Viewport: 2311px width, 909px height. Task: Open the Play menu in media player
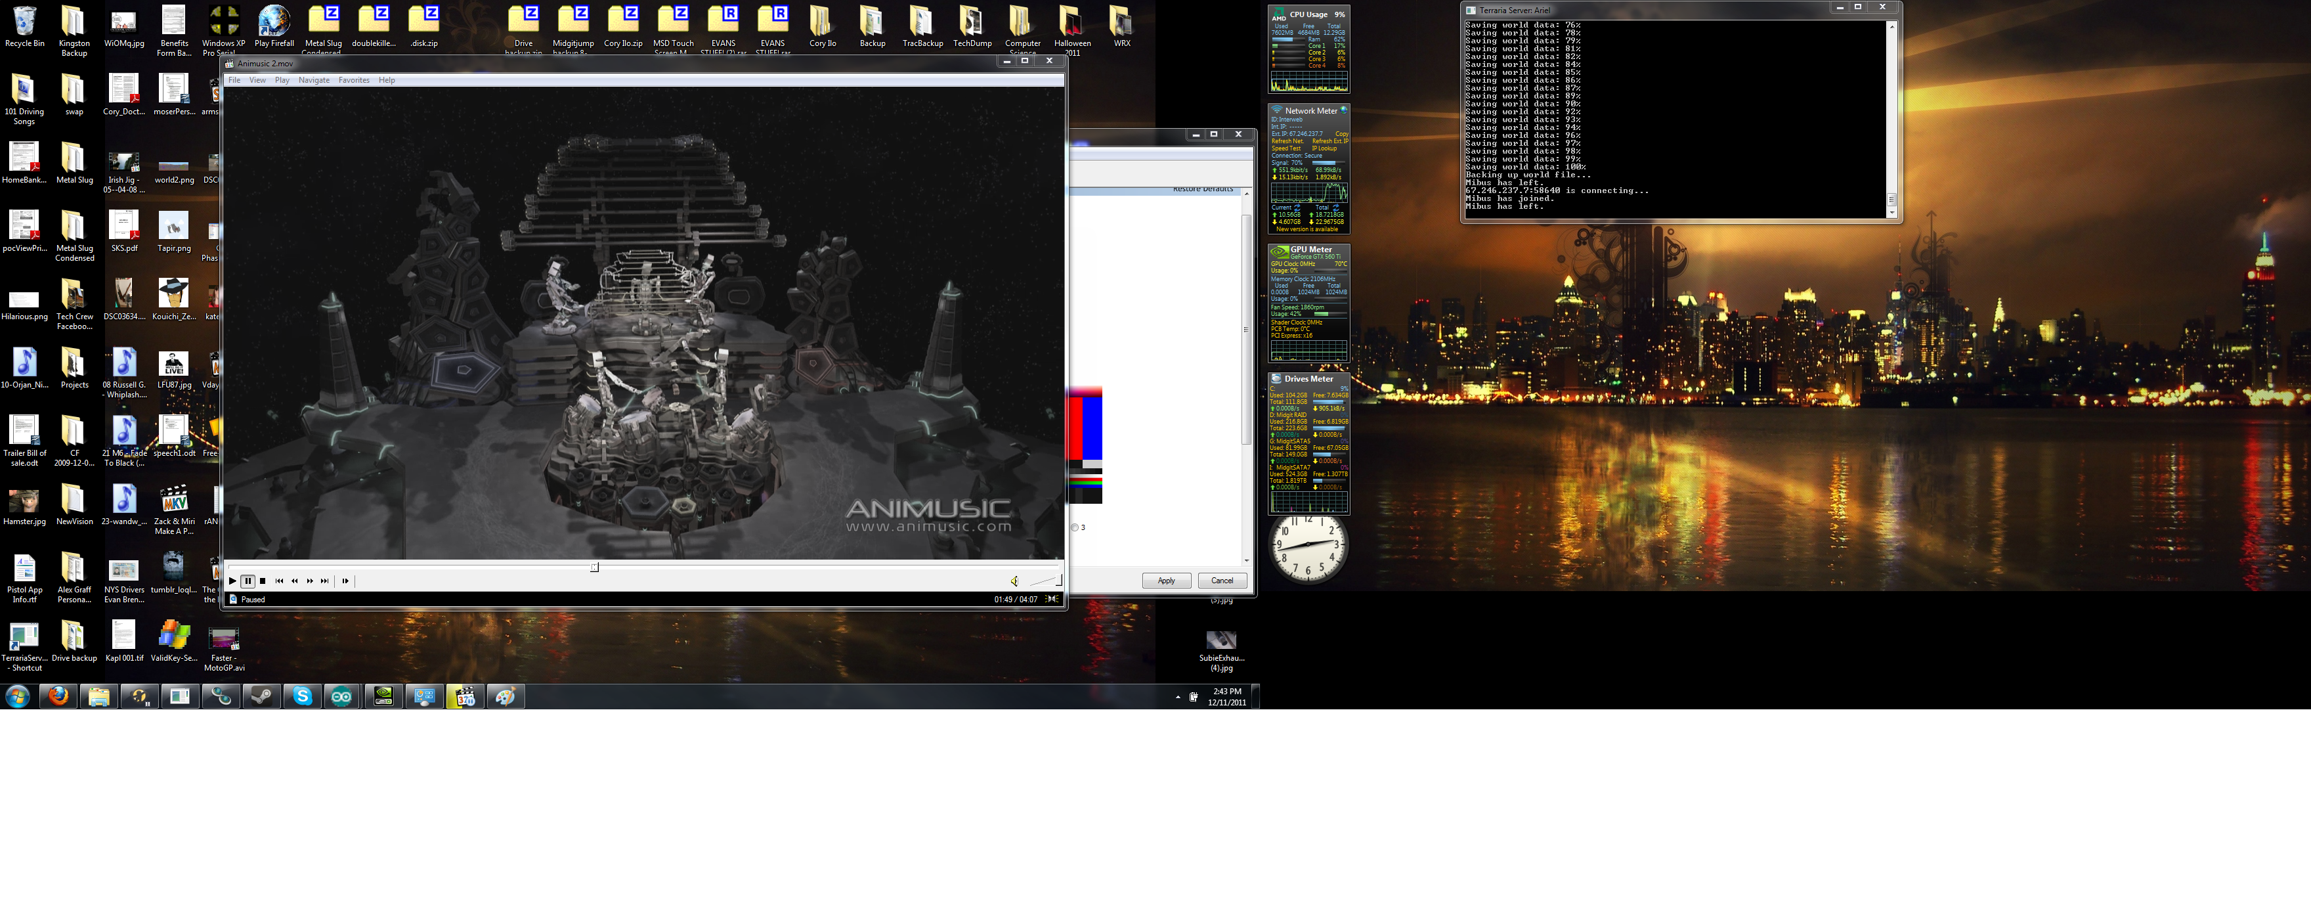[282, 80]
